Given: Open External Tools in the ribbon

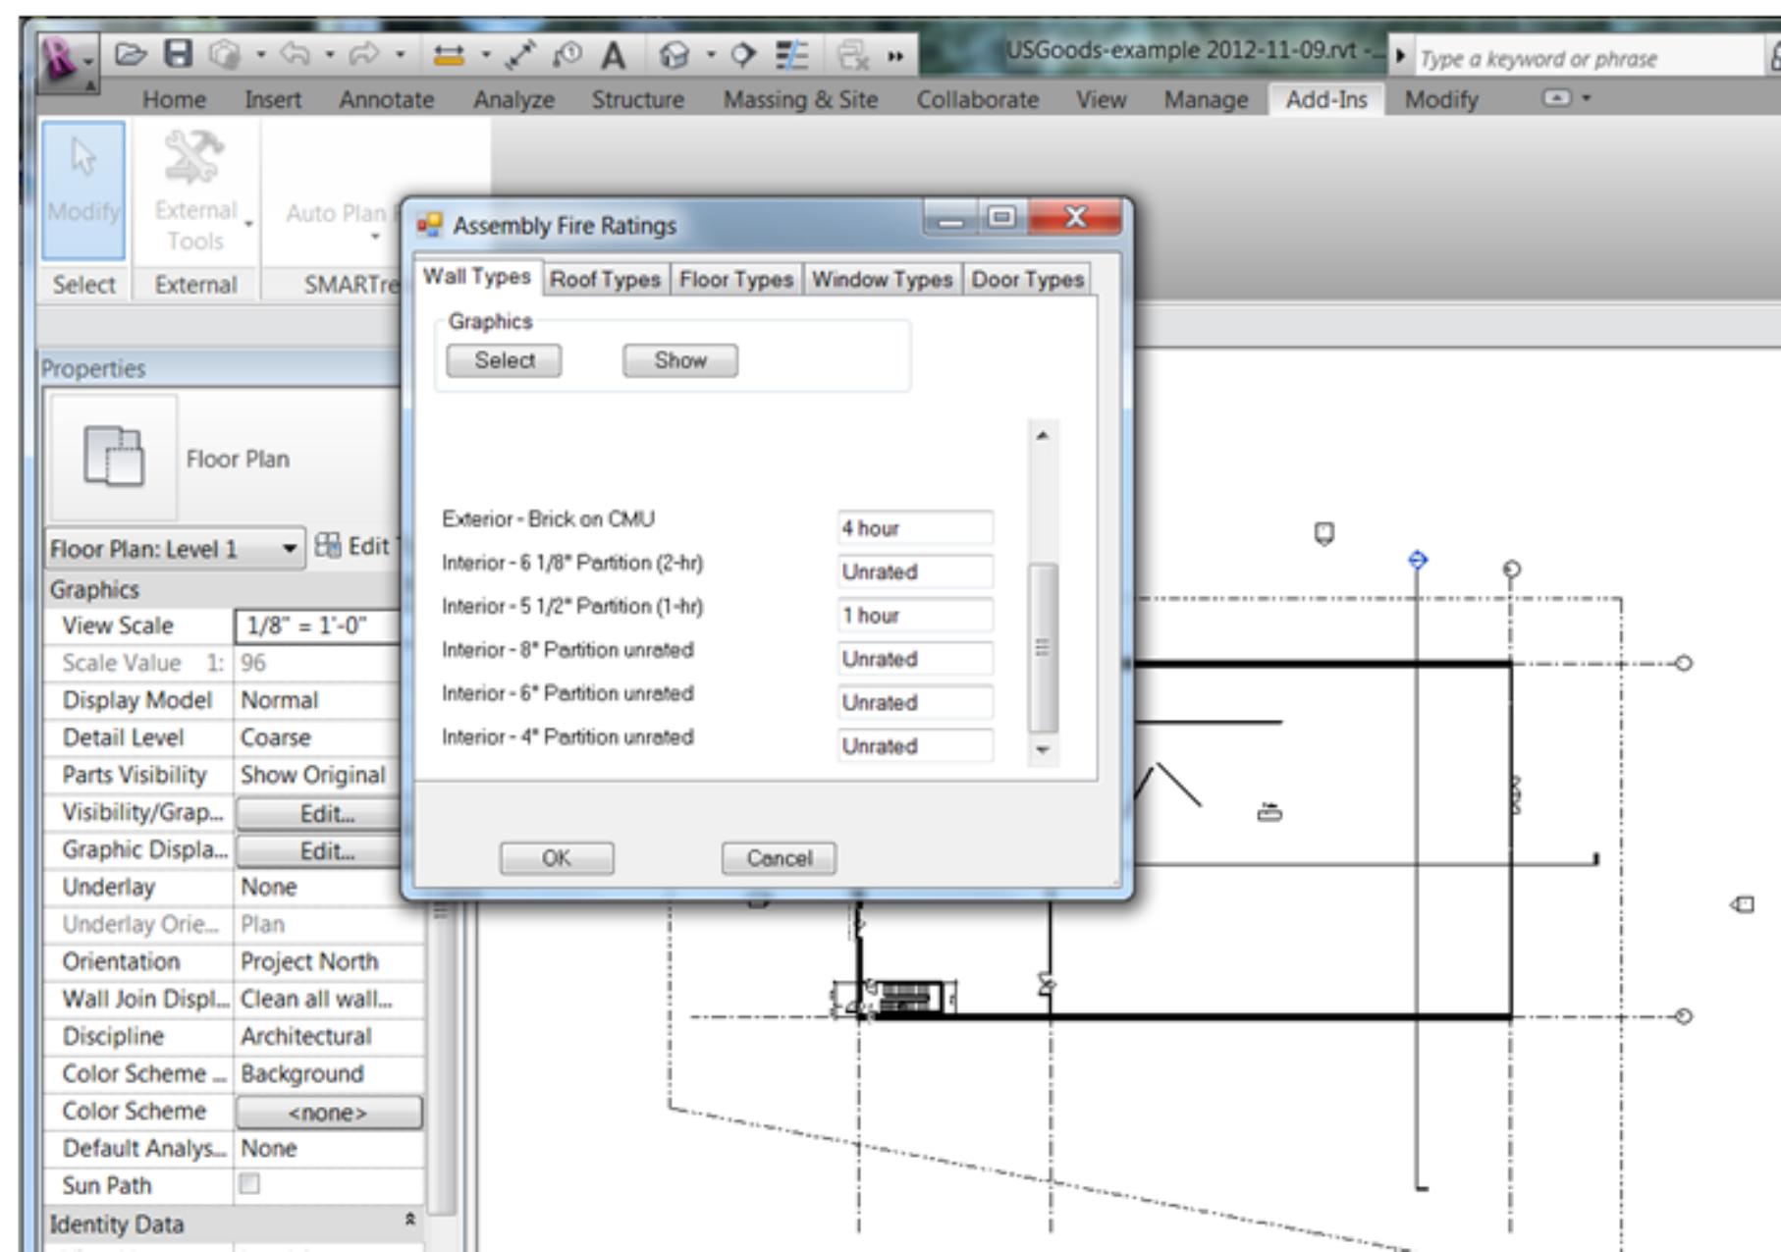Looking at the screenshot, I should [194, 191].
